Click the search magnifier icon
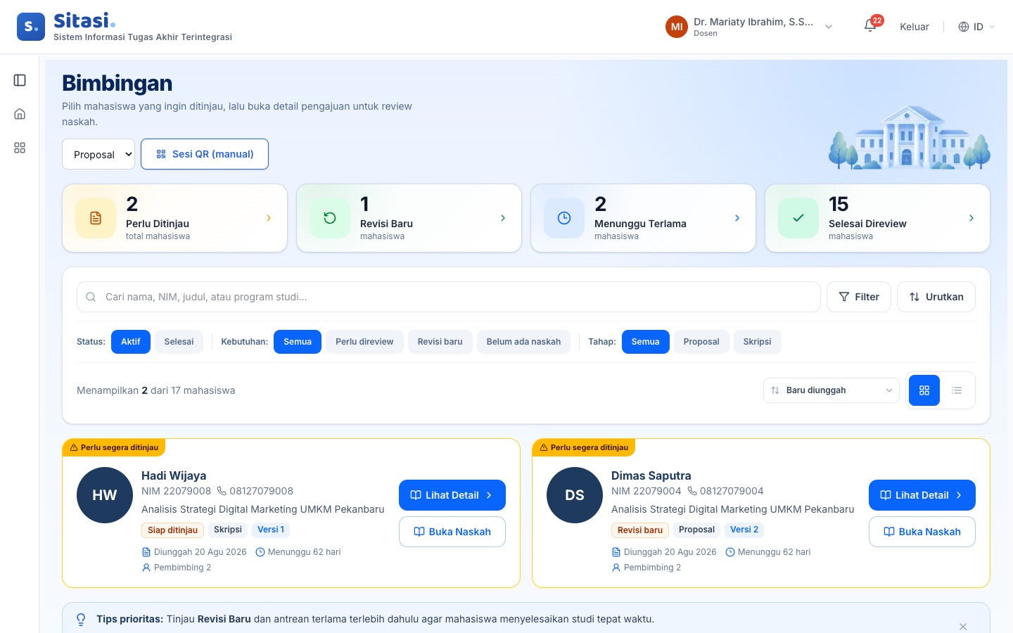 (91, 297)
